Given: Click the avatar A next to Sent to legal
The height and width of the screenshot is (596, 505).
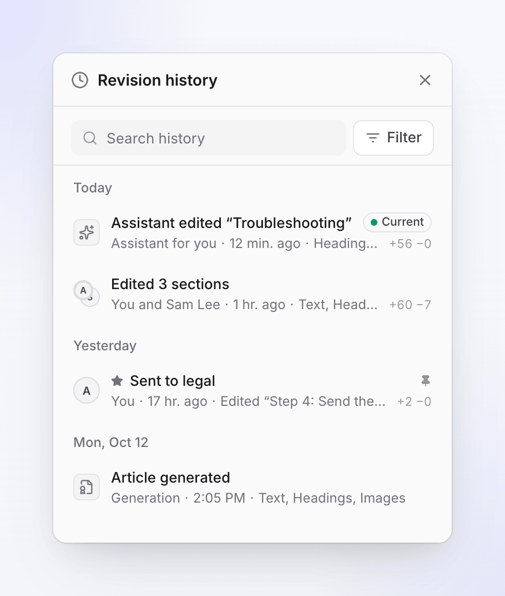Looking at the screenshot, I should pyautogui.click(x=87, y=390).
